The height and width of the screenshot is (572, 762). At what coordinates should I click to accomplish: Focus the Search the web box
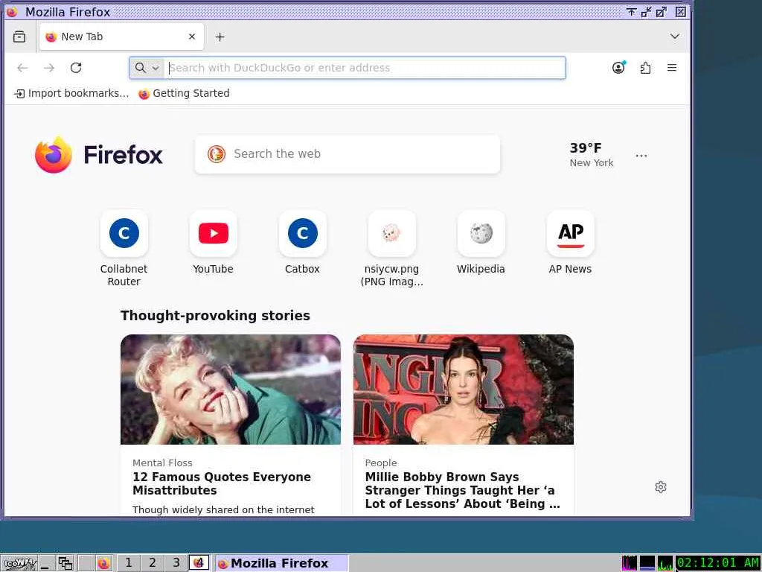pyautogui.click(x=347, y=154)
